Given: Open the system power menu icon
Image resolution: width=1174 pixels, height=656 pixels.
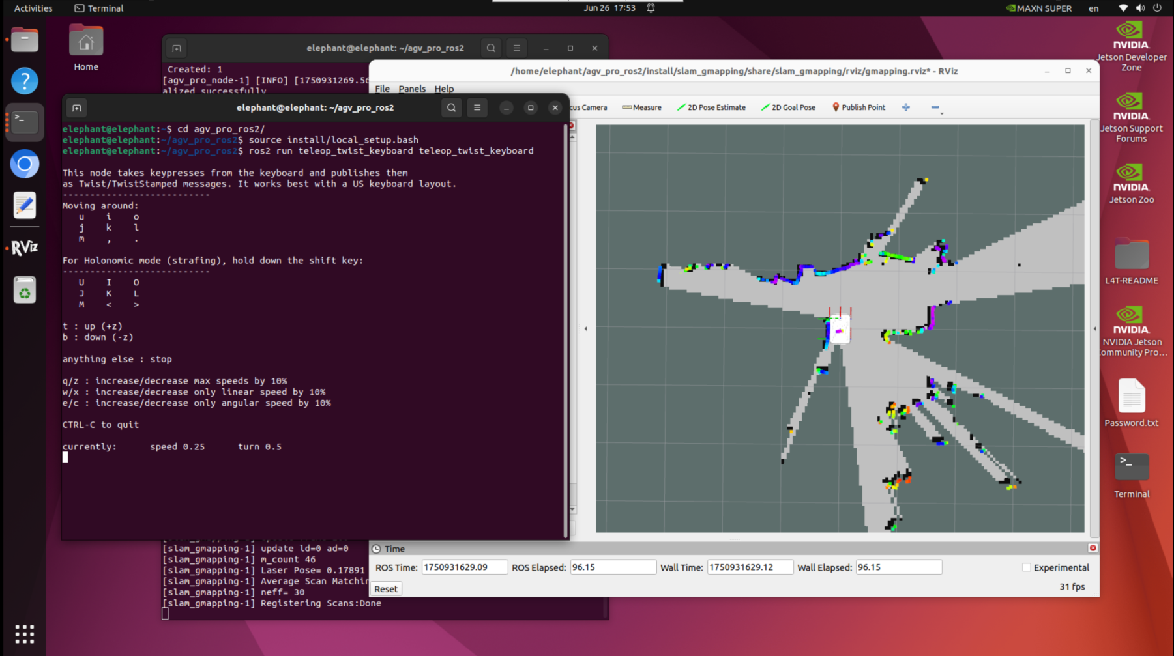Looking at the screenshot, I should [1157, 8].
